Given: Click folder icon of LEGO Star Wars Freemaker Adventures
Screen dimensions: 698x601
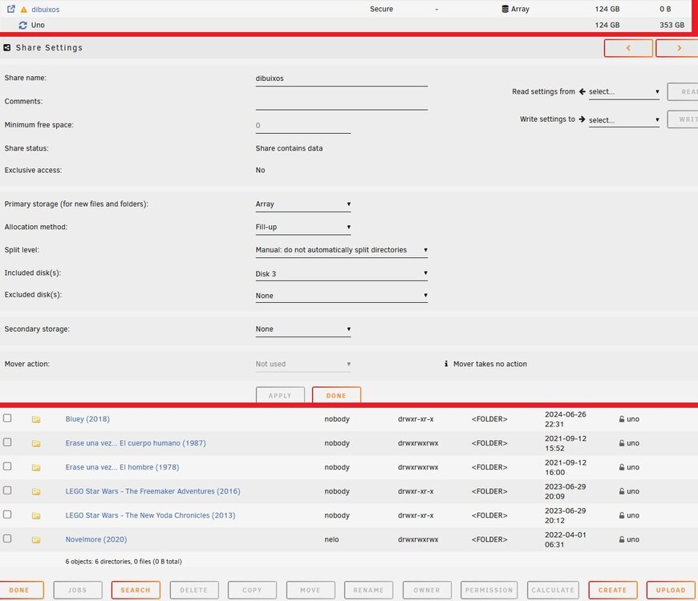Looking at the screenshot, I should click(36, 491).
